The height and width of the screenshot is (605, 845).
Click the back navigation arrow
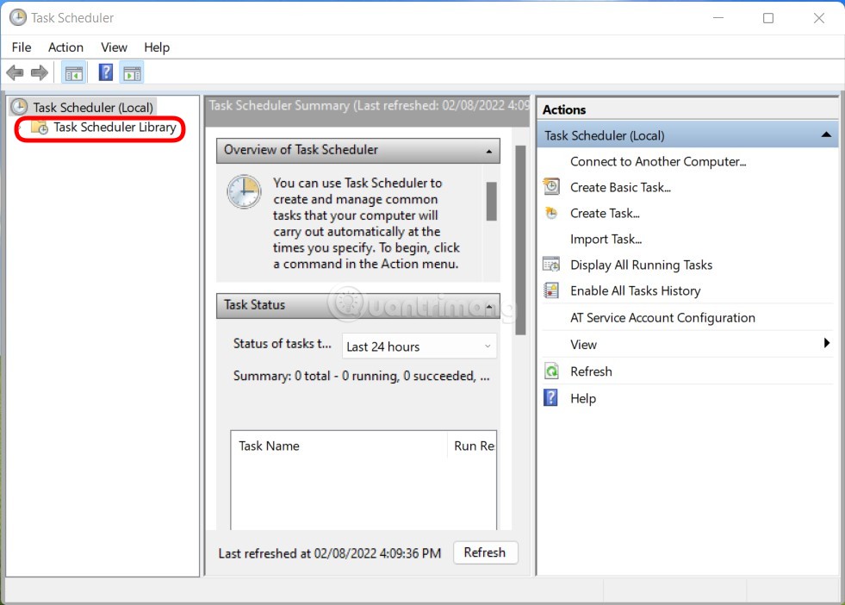pyautogui.click(x=15, y=72)
